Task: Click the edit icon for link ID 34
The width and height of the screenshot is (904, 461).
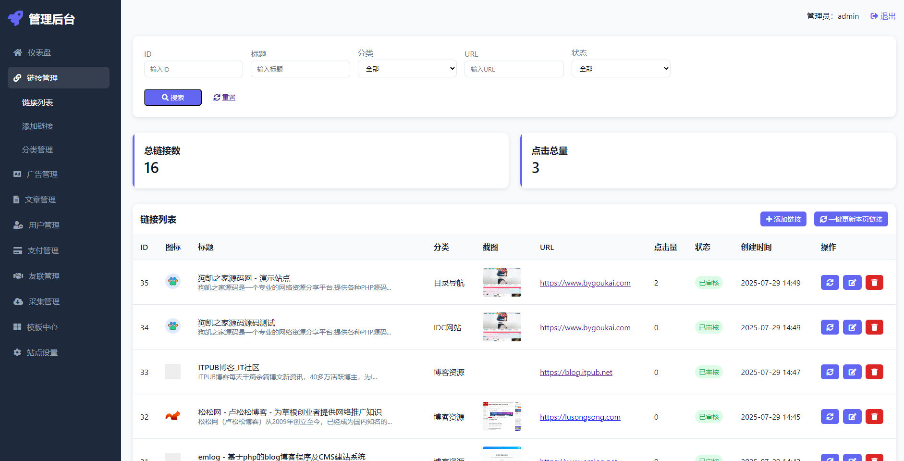Action: pos(852,327)
